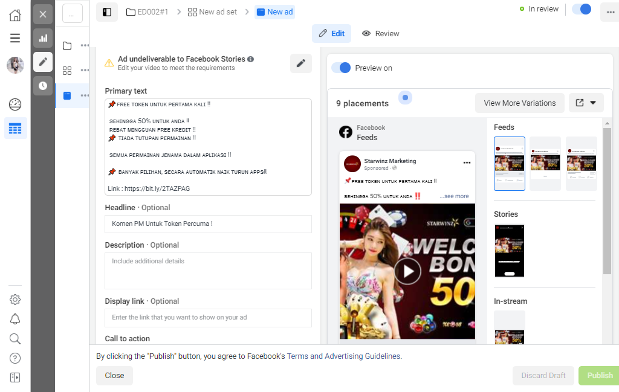Click the placements preview scrollbar
This screenshot has width=619, height=392.
point(607,201)
